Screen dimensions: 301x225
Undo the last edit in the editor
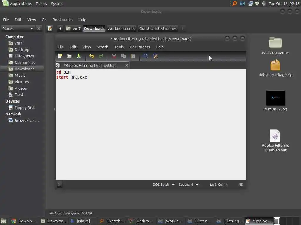point(92,56)
